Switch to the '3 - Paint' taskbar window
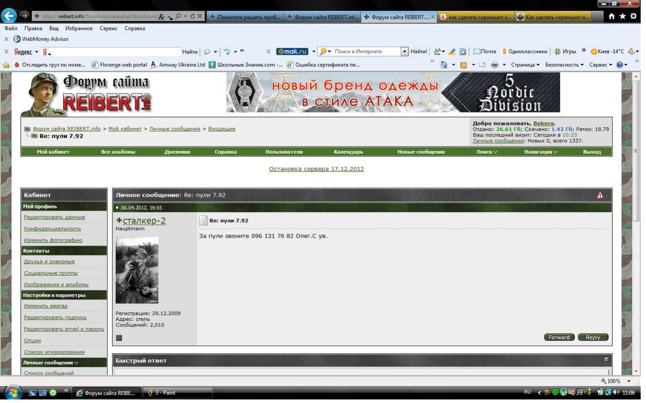646x403 pixels. [x=178, y=393]
